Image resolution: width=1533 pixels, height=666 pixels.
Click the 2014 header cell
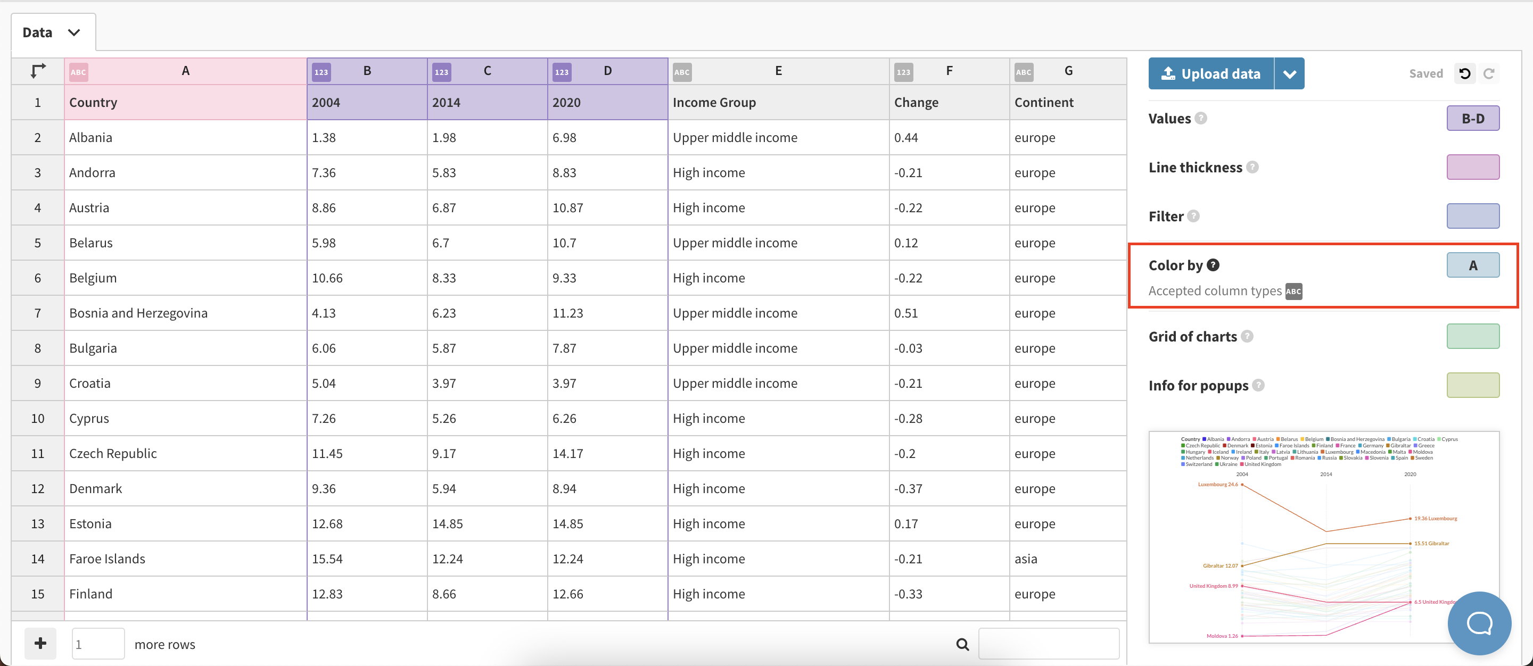(x=488, y=102)
